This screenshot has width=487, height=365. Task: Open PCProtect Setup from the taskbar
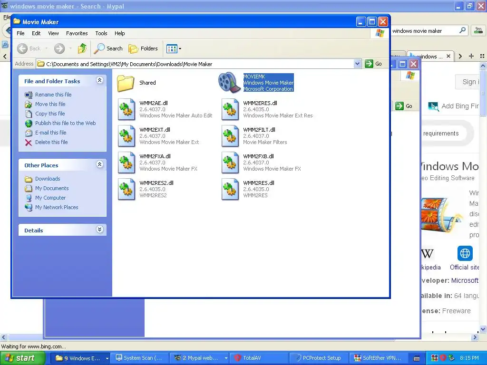[319, 358]
